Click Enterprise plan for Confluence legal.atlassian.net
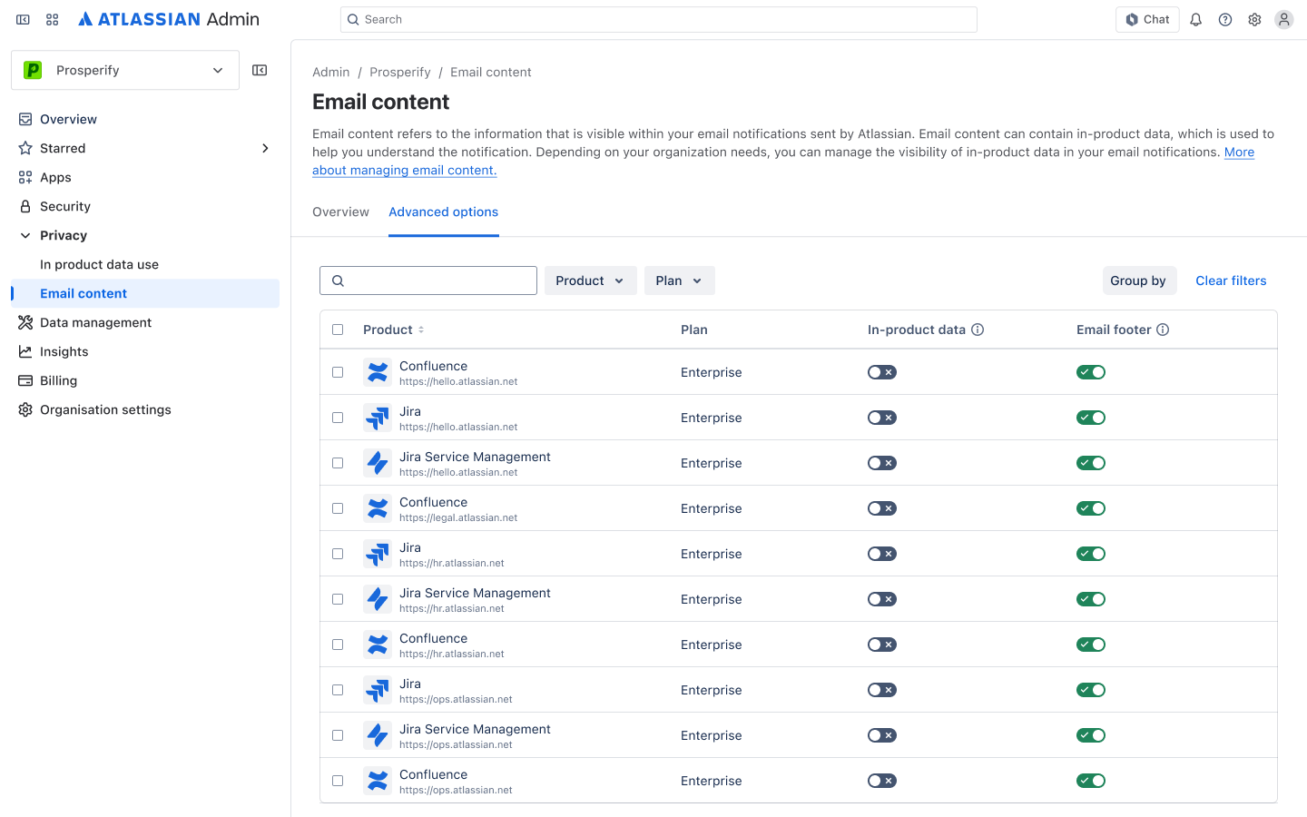 [712, 508]
